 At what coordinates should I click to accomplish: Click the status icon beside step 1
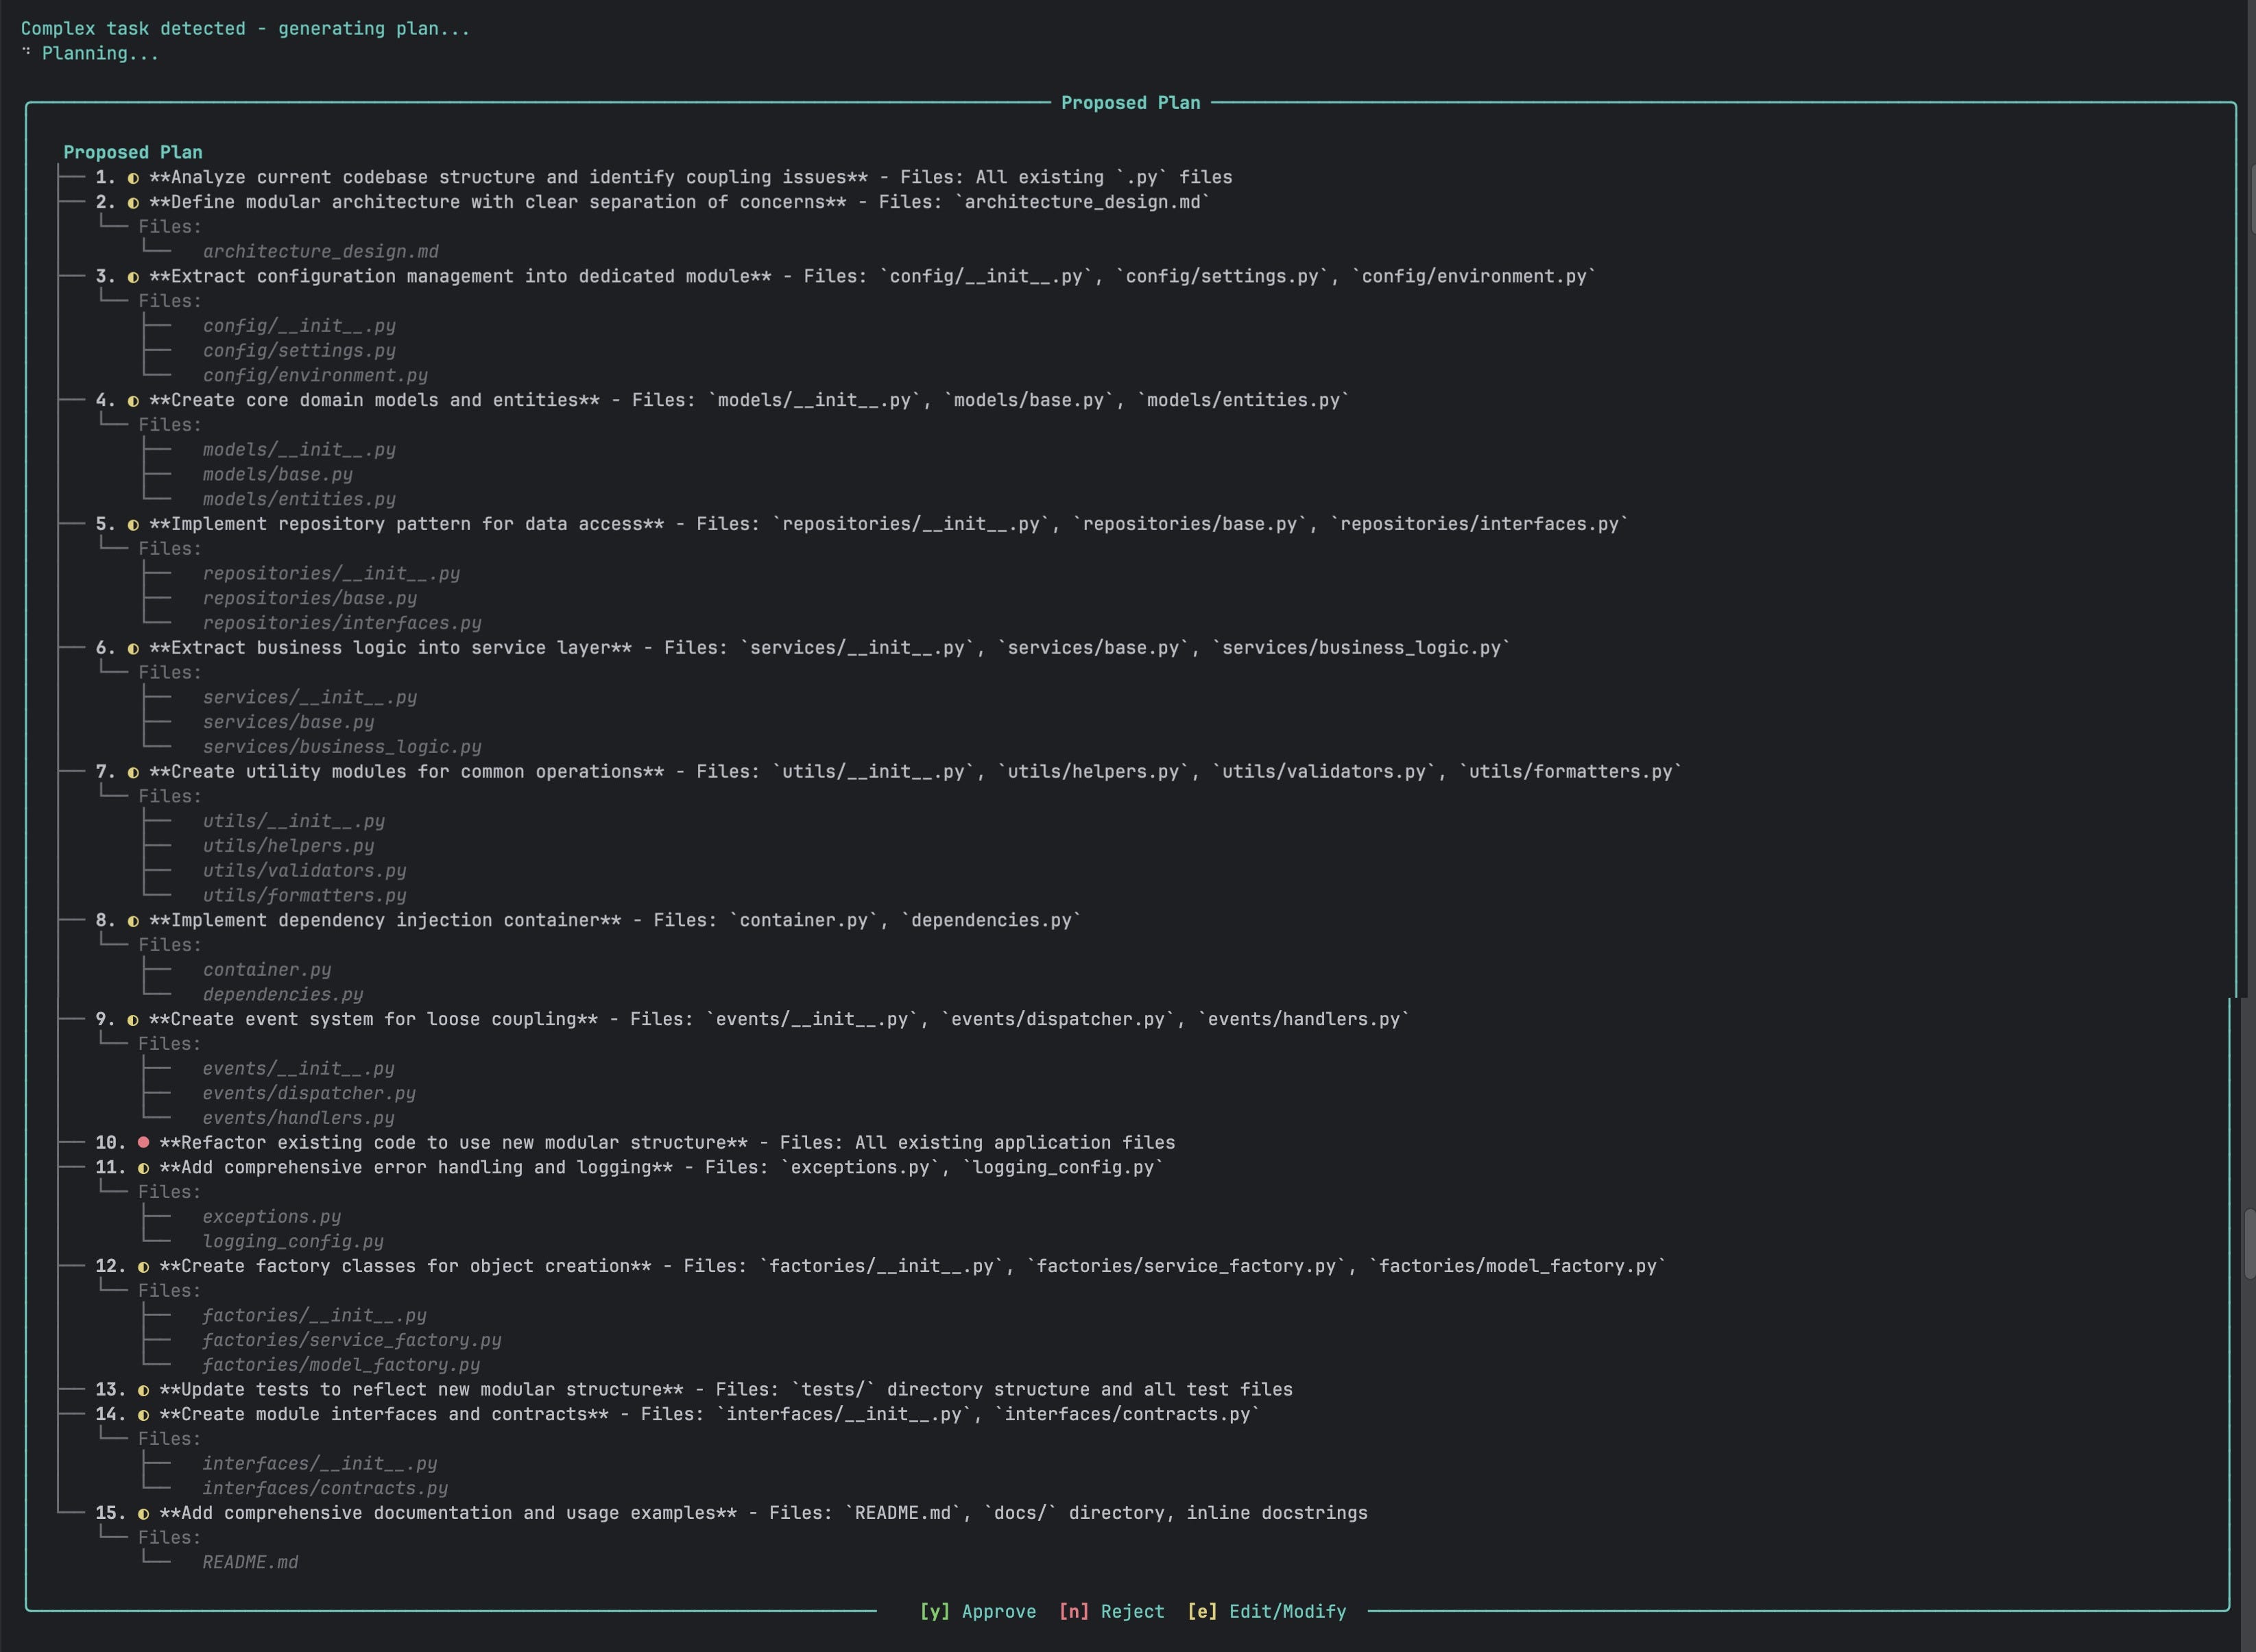(x=133, y=178)
